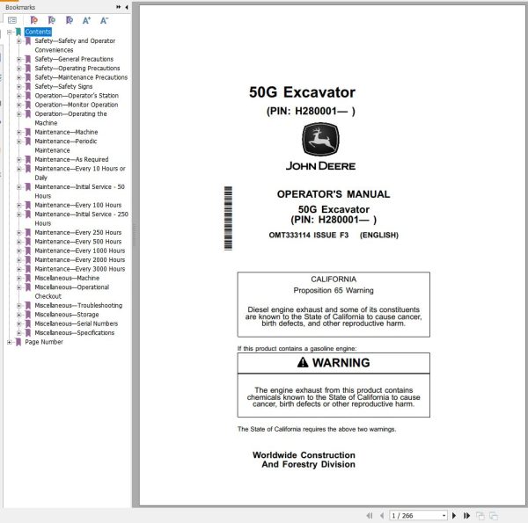Select the Contents bookmark label
This screenshot has width=528, height=523.
[38, 32]
